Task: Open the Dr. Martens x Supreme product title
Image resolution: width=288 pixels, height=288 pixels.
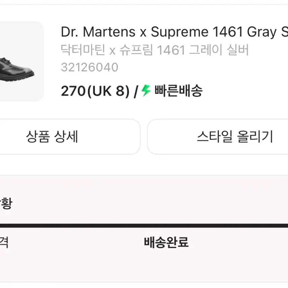Action: pos(168,32)
